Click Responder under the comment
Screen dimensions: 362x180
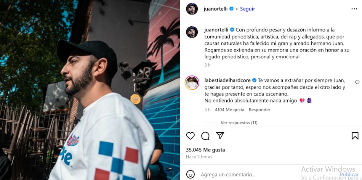pos(259,110)
